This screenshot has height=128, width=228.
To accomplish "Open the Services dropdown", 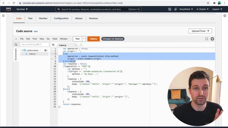I will tap(22, 9).
